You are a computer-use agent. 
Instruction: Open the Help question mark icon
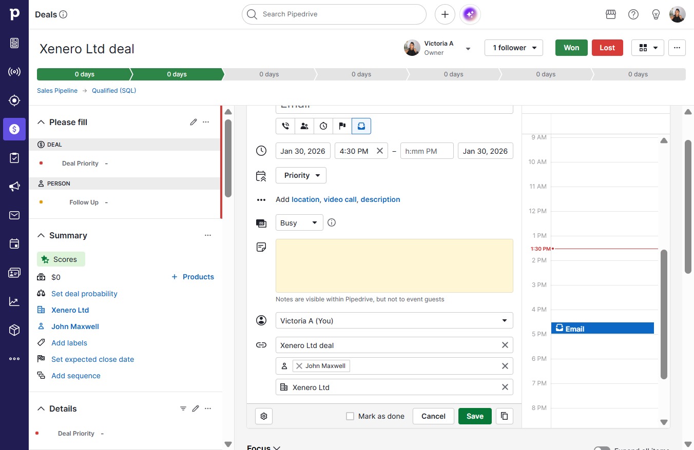tap(633, 14)
